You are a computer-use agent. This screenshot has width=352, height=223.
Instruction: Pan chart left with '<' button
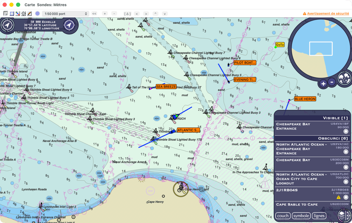coord(137,13)
